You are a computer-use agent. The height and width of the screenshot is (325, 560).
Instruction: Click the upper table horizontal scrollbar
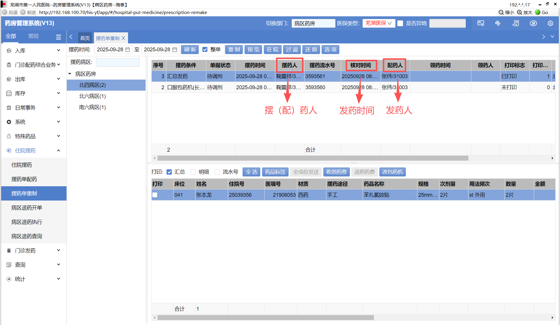(312, 158)
